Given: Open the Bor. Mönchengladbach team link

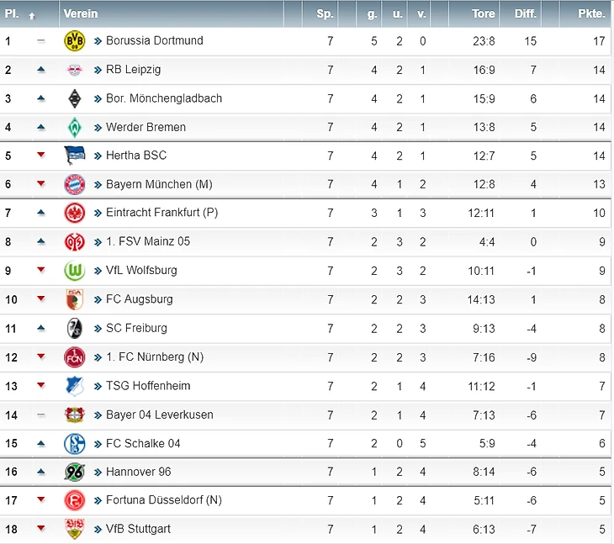Looking at the screenshot, I should click(164, 98).
